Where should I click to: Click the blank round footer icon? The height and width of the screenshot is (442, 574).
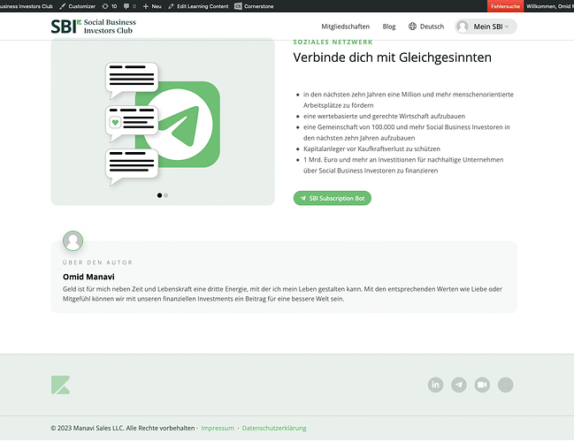coord(505,385)
